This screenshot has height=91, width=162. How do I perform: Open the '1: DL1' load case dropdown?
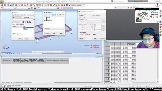point(56,8)
